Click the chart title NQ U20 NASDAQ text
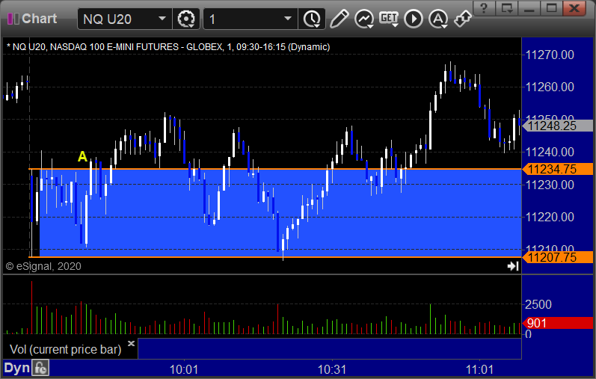Viewport: 596px width, 379px height. [168, 47]
